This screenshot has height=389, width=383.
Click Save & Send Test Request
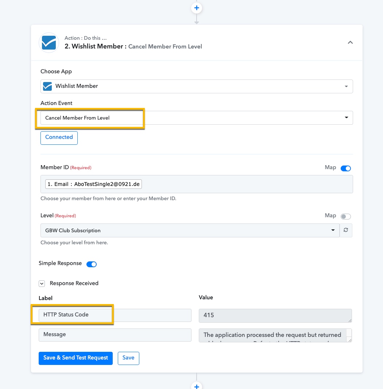click(x=76, y=358)
